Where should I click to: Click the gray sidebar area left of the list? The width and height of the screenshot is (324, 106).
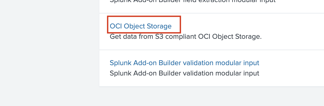(49, 52)
